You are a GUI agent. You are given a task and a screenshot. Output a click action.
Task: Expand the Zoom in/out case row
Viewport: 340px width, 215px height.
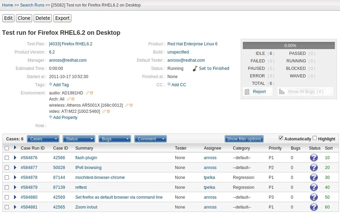(15, 207)
